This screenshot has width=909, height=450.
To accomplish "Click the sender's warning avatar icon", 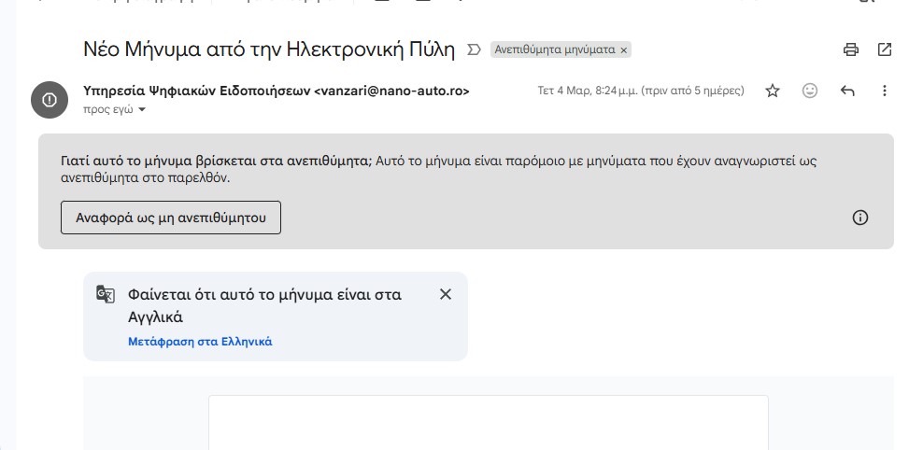I will [50, 99].
